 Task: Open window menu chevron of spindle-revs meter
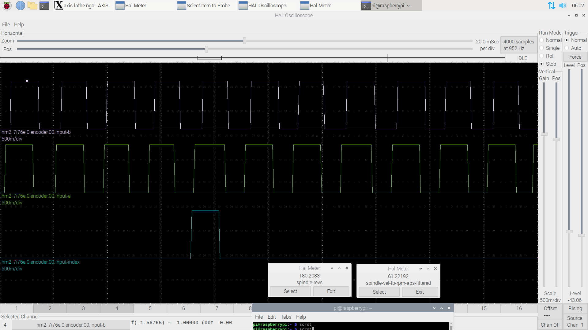[332, 268]
